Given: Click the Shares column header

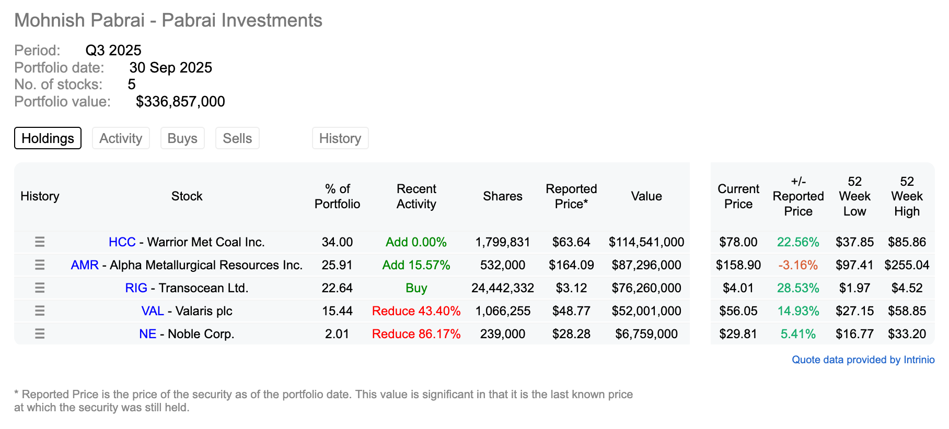Looking at the screenshot, I should 503,196.
